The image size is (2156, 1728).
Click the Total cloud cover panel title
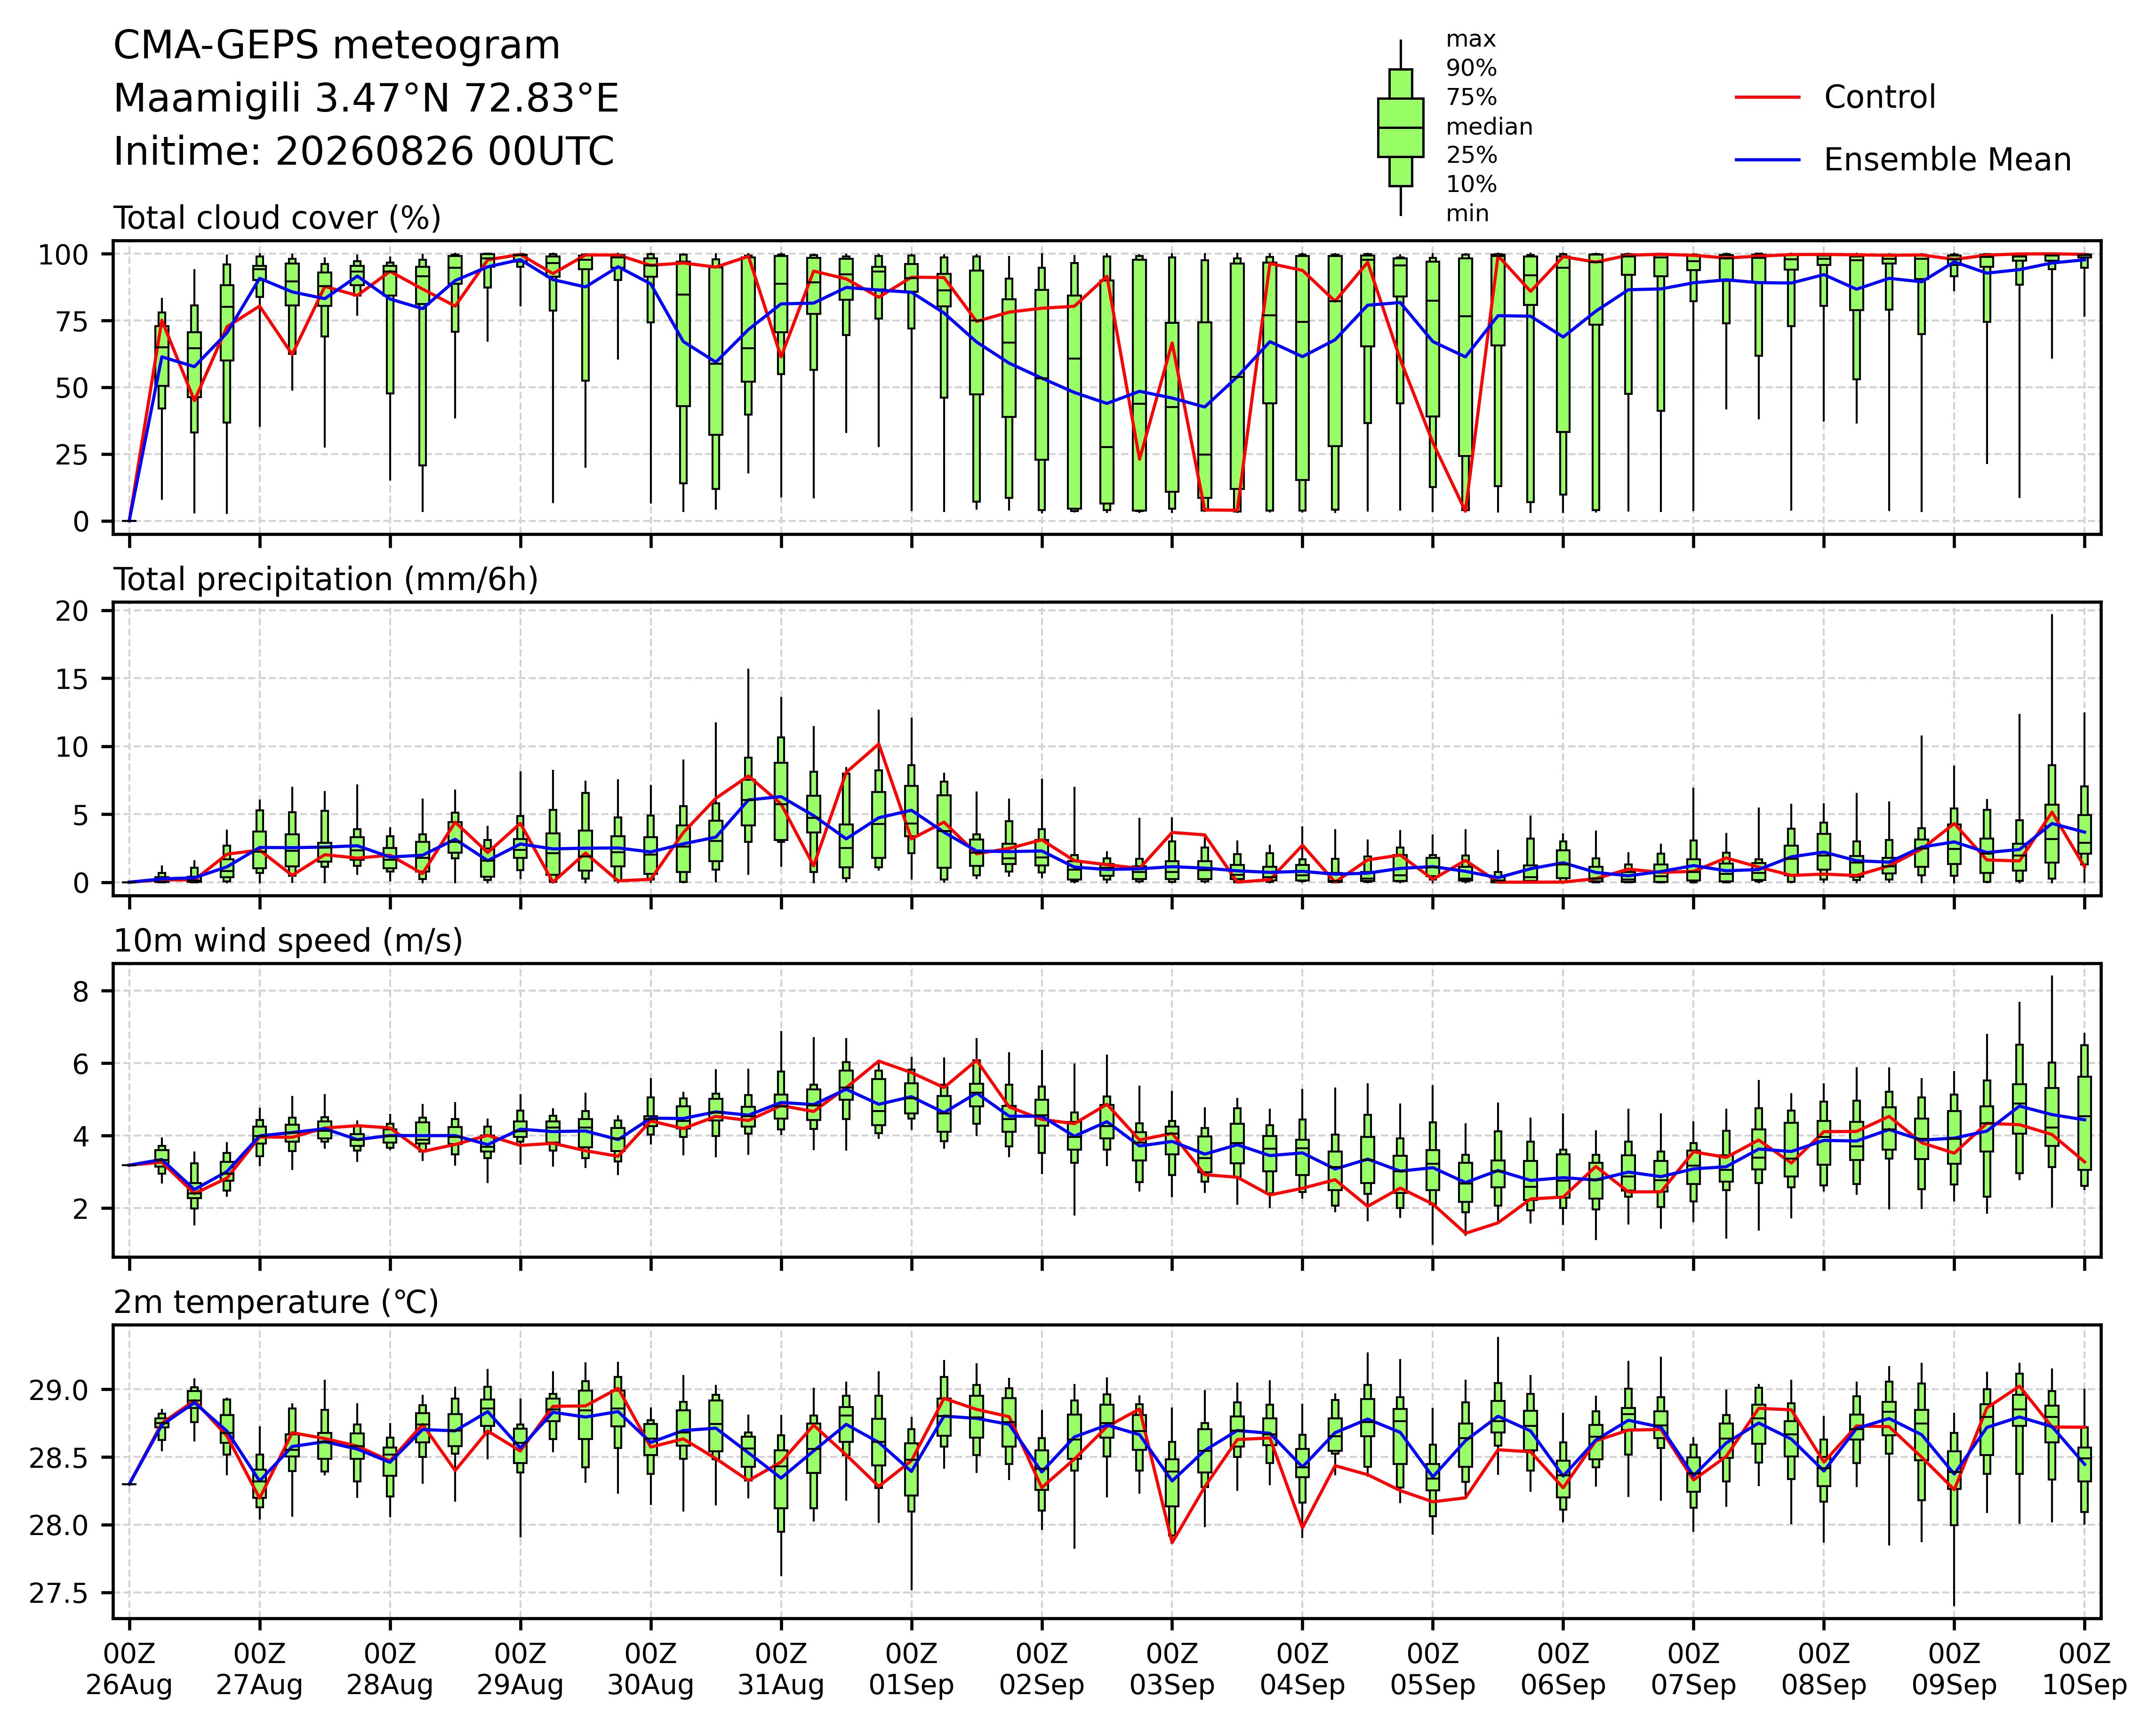click(277, 218)
